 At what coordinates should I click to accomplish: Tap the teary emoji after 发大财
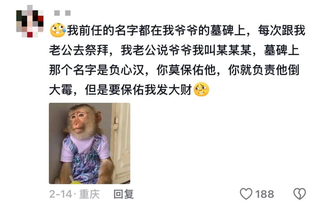[201, 89]
